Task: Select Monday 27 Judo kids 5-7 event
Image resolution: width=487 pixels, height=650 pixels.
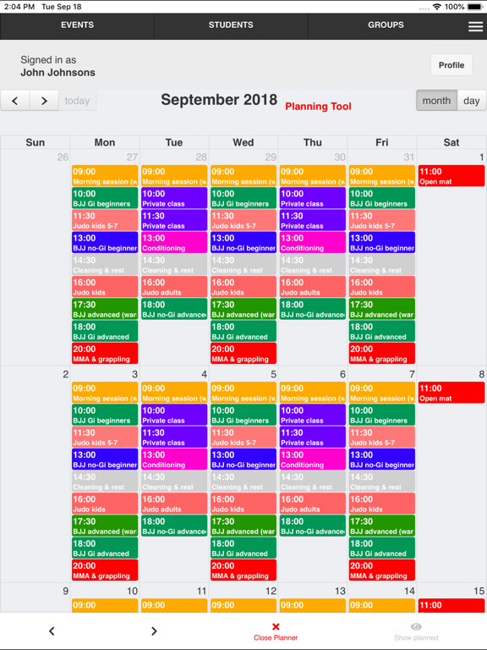Action: coord(105,221)
